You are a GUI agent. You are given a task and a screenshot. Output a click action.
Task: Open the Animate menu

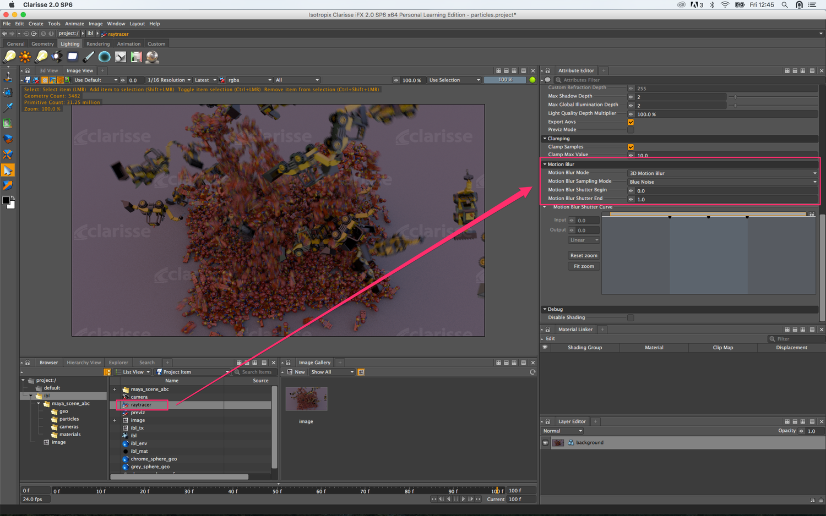pyautogui.click(x=74, y=24)
